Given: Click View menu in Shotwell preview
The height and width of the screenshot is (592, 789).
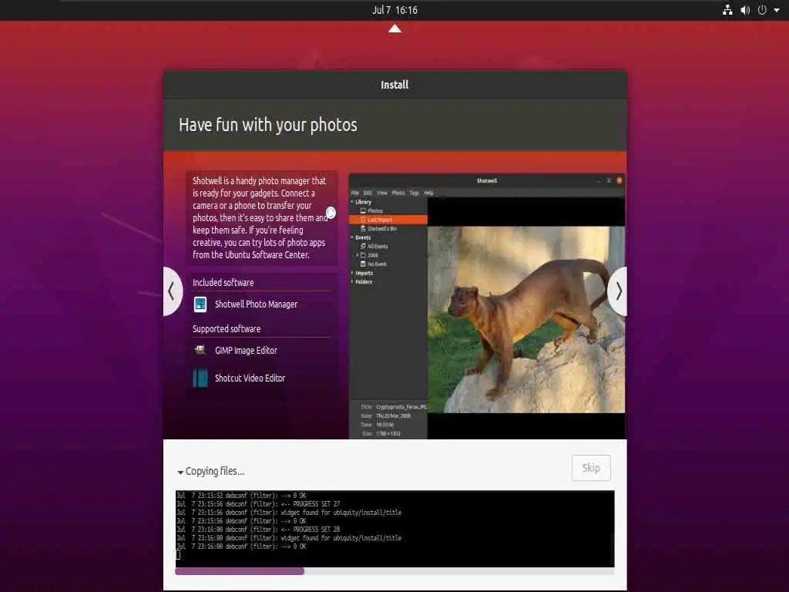Looking at the screenshot, I should coord(382,193).
